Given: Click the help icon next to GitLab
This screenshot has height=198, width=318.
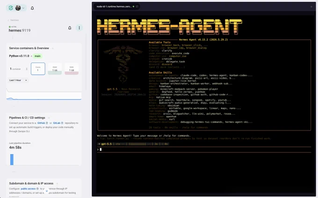Looking at the screenshot, I should tap(62, 123).
